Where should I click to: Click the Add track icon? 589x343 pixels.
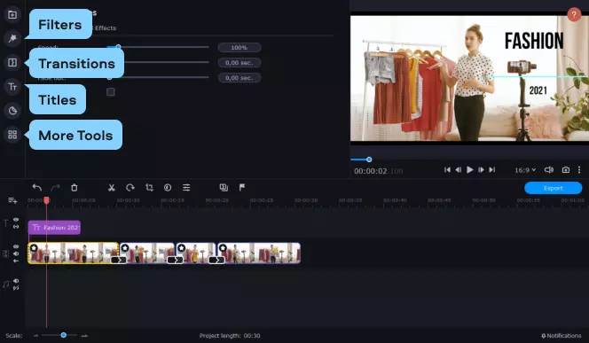(12, 200)
